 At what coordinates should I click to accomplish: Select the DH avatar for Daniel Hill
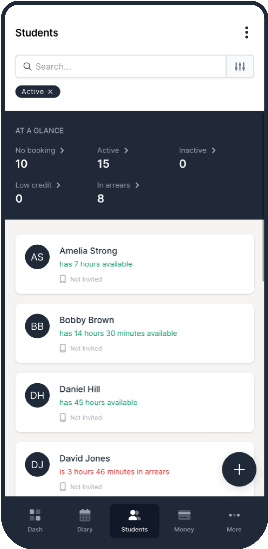pyautogui.click(x=37, y=395)
